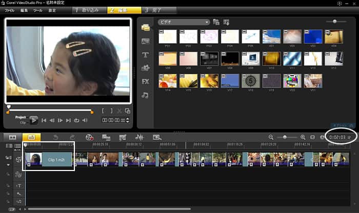Click the title track icon
Image resolution: width=359 pixels, height=213 pixels.
point(18,186)
